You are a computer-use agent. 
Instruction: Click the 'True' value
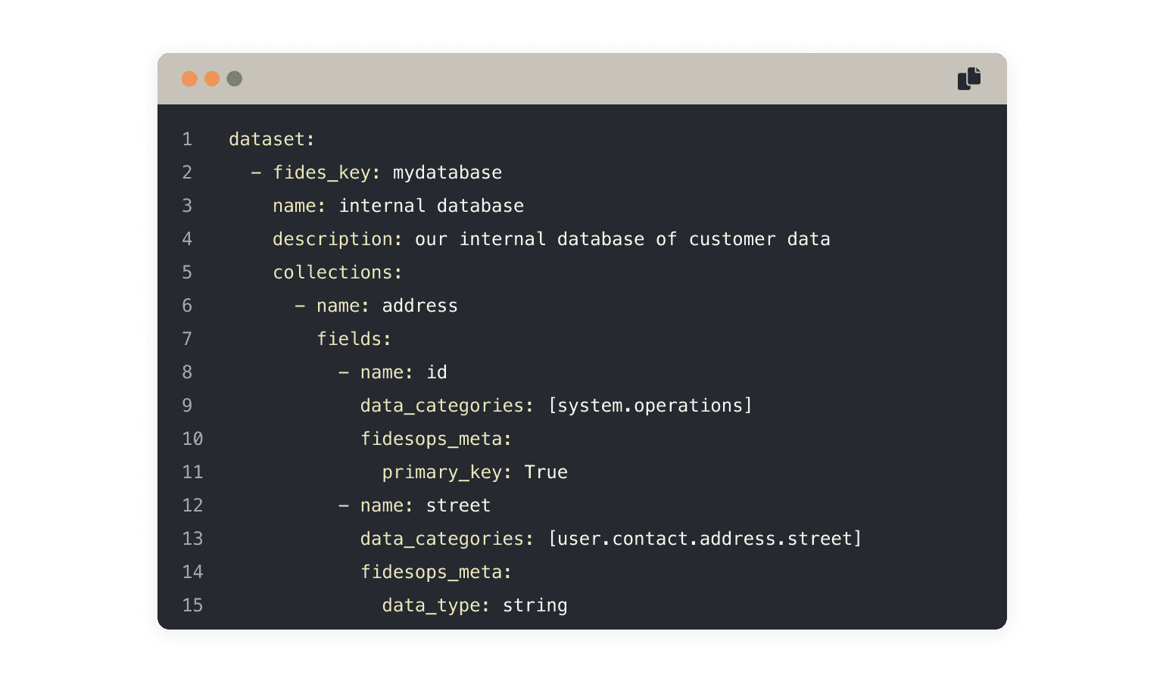pos(546,472)
